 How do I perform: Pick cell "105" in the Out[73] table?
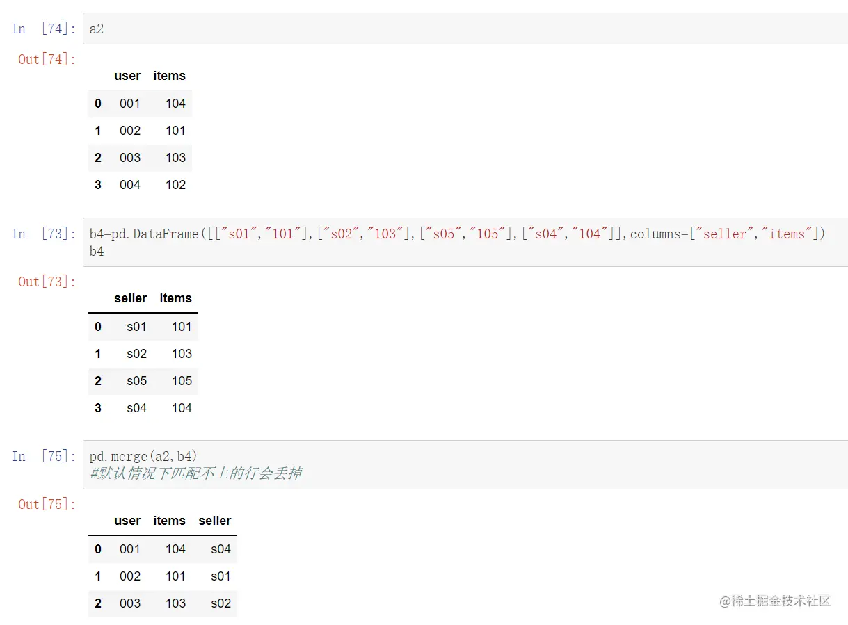pos(182,381)
